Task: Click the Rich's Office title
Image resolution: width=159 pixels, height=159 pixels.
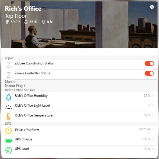Action: [x=23, y=8]
